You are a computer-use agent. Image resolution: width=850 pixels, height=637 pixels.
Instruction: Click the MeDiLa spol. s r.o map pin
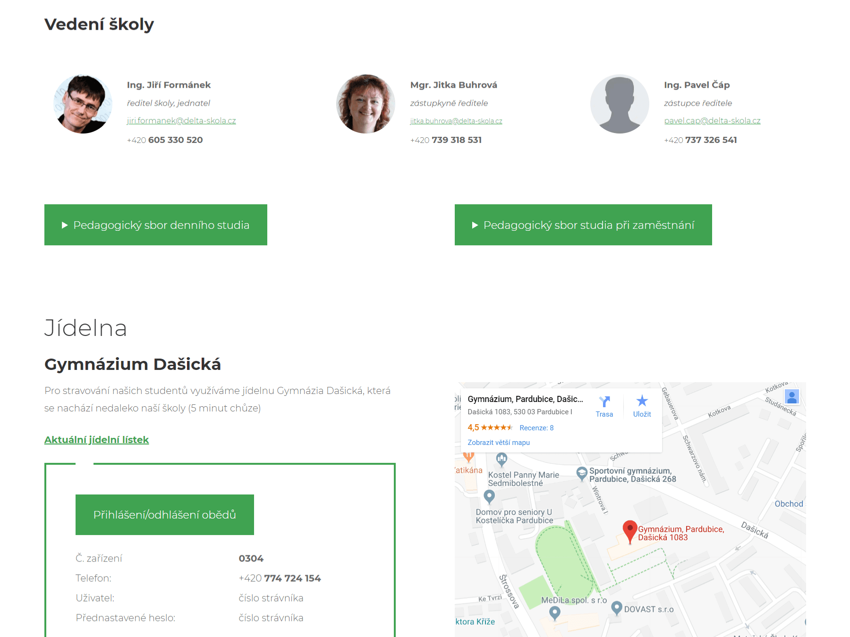[555, 612]
